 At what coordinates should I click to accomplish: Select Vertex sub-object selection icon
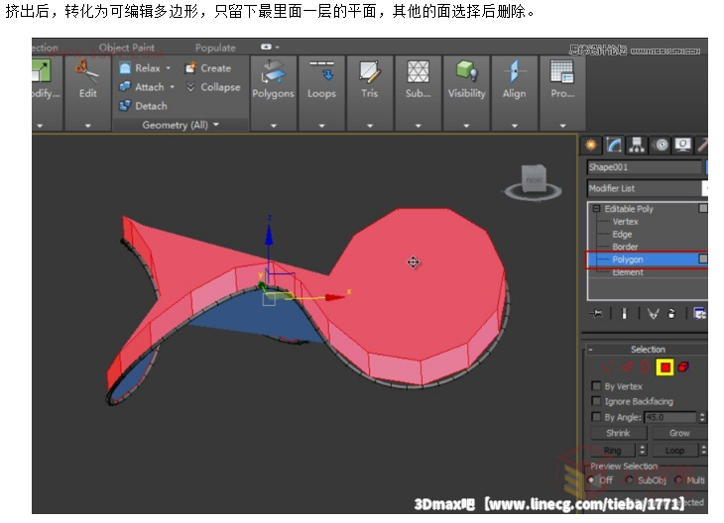(608, 367)
